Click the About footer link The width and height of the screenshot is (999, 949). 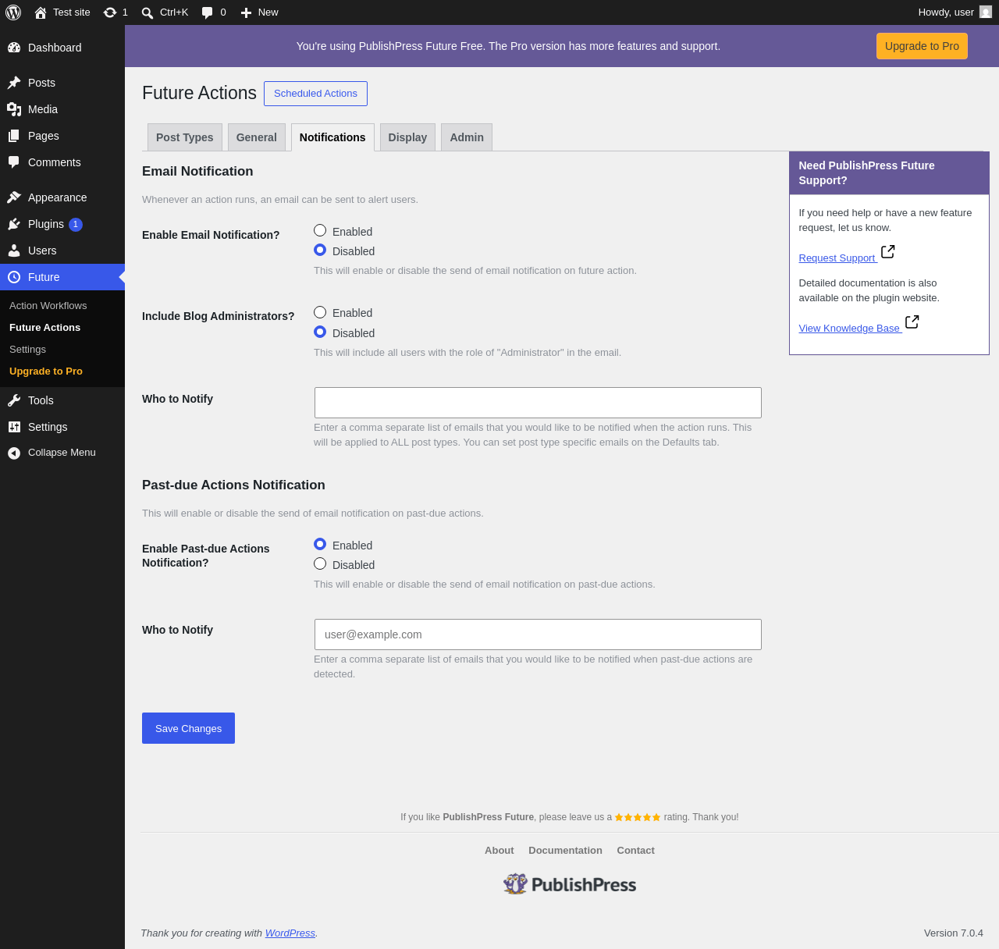coord(499,851)
